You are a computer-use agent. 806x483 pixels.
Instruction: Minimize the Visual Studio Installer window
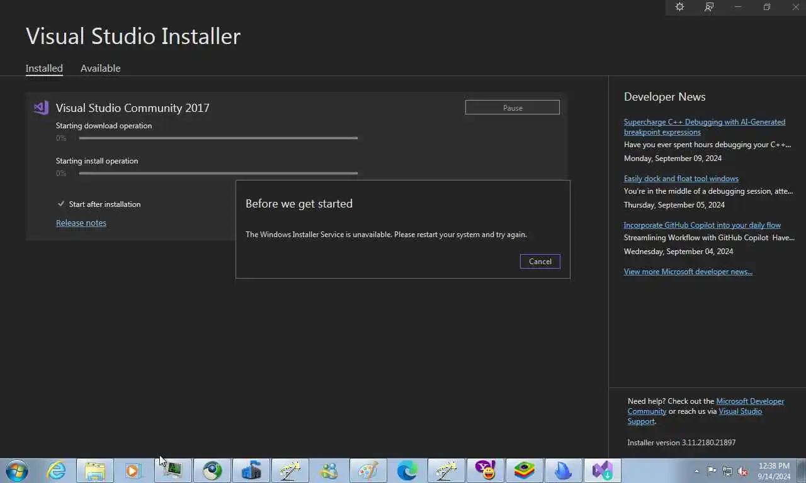[x=738, y=7]
